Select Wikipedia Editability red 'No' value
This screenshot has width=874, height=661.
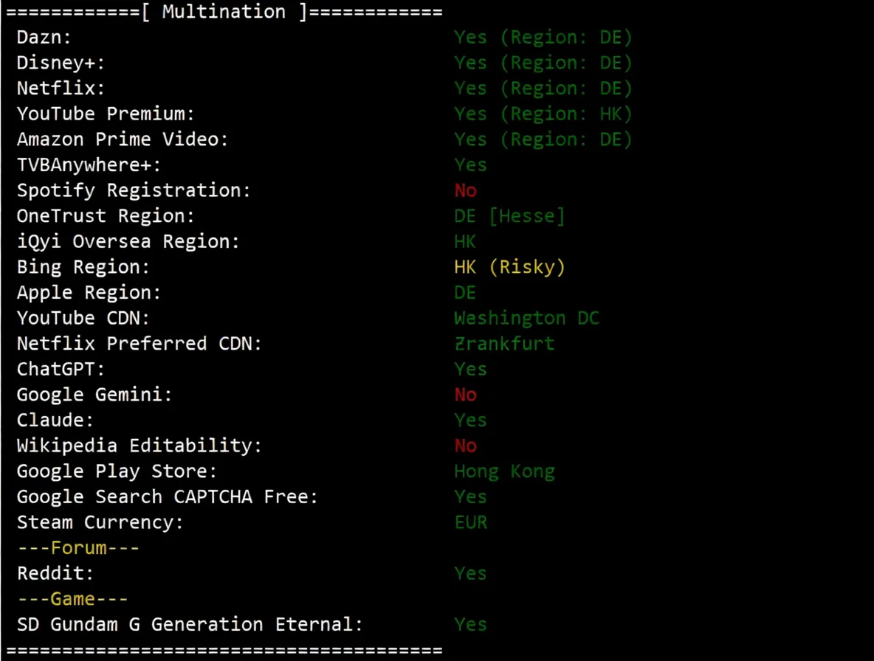[466, 446]
